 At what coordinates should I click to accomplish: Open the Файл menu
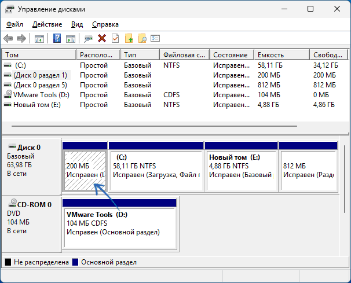[14, 24]
